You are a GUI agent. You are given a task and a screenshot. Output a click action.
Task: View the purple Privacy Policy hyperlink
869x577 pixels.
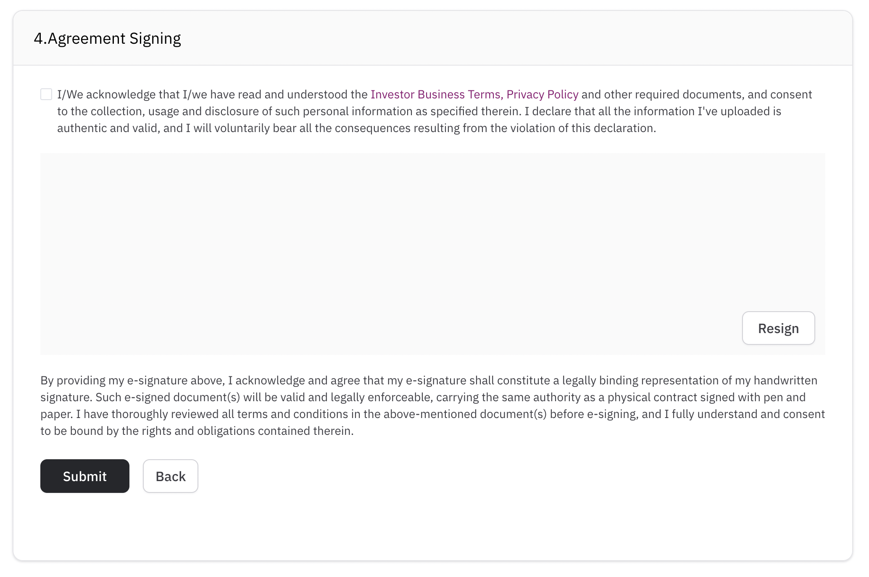[542, 94]
